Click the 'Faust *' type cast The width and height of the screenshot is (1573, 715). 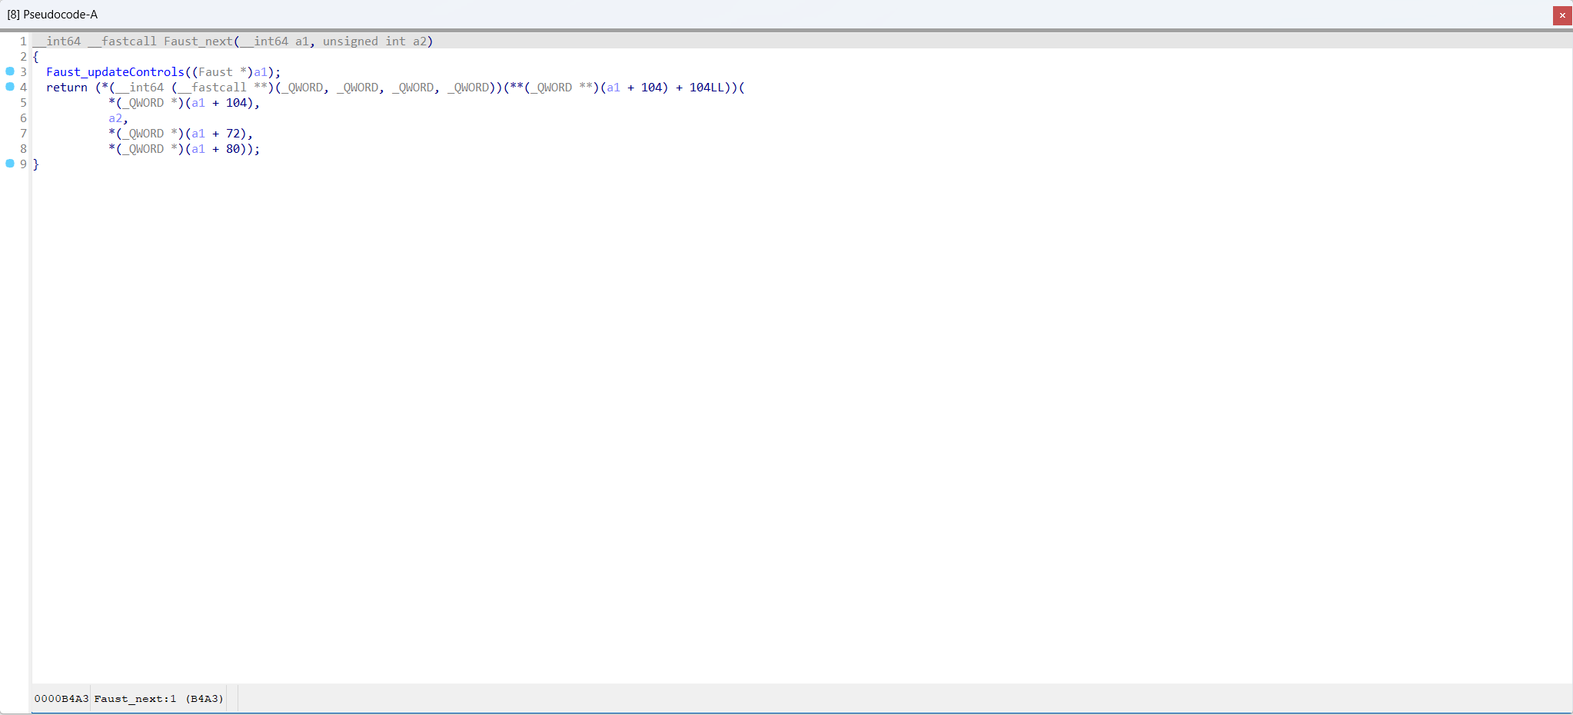(222, 72)
